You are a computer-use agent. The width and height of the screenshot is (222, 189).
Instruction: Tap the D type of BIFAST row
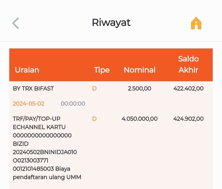pos(94,89)
